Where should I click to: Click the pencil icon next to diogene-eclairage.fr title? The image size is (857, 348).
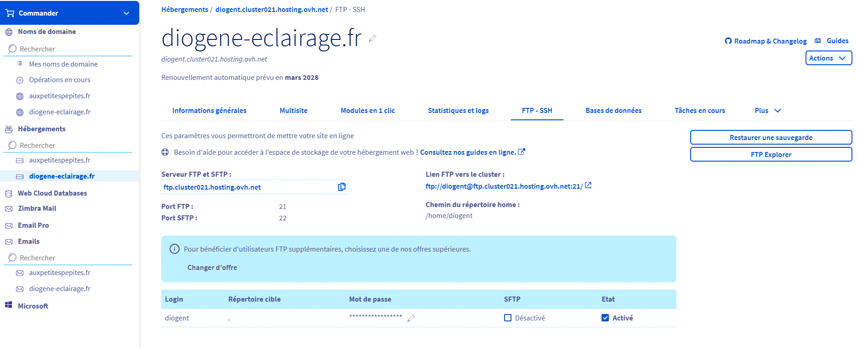(x=373, y=39)
